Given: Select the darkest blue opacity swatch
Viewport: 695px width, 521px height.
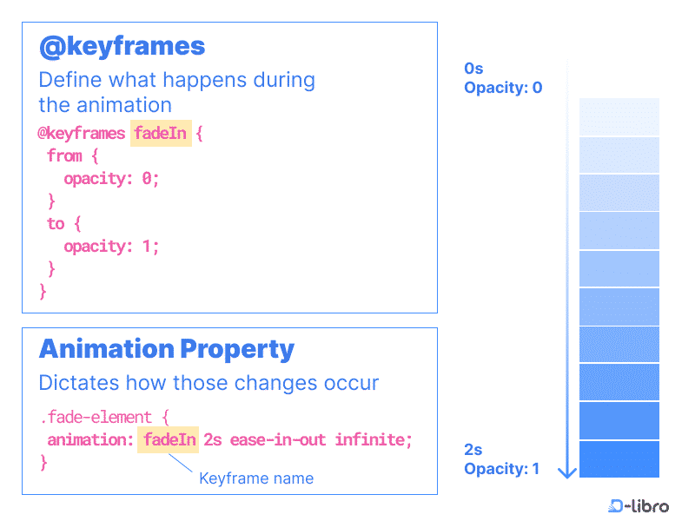Looking at the screenshot, I should coord(619,459).
